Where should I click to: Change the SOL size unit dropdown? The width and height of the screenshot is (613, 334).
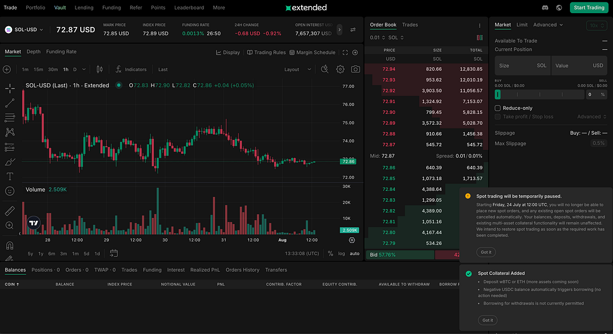(x=396, y=38)
